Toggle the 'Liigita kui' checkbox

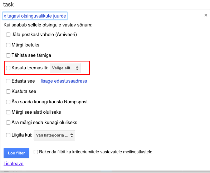point(8,135)
